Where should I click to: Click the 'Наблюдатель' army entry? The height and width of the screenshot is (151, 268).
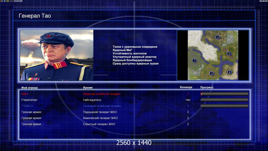click(92, 100)
